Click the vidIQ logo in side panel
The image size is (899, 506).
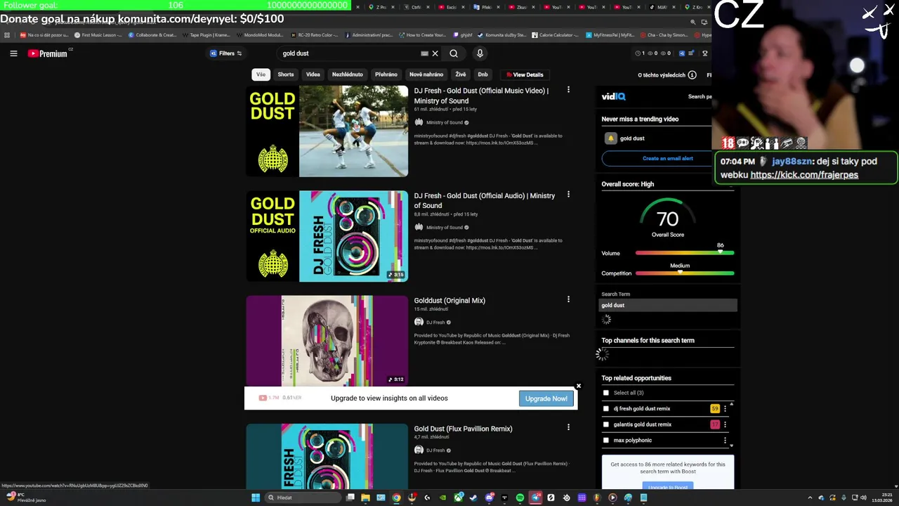613,96
